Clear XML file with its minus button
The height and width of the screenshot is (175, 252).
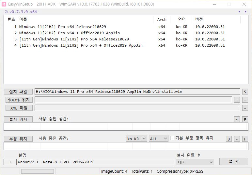click(x=245, y=108)
